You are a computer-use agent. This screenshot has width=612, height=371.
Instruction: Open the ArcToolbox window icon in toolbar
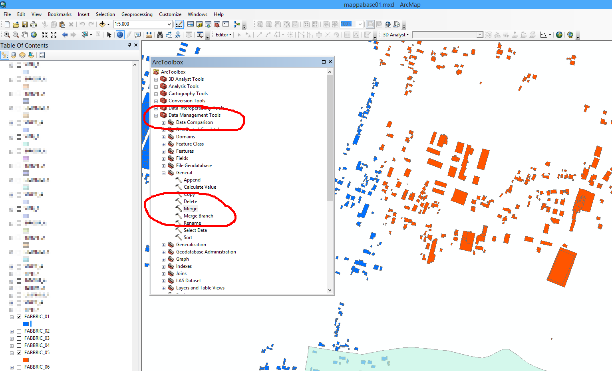pyautogui.click(x=217, y=24)
